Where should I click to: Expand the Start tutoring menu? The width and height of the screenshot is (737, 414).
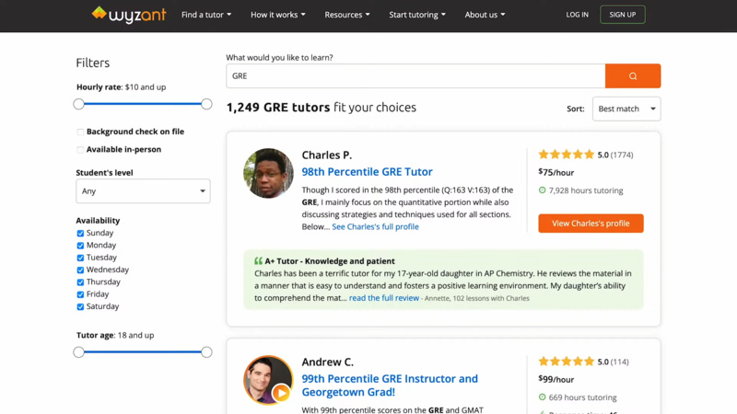417,15
